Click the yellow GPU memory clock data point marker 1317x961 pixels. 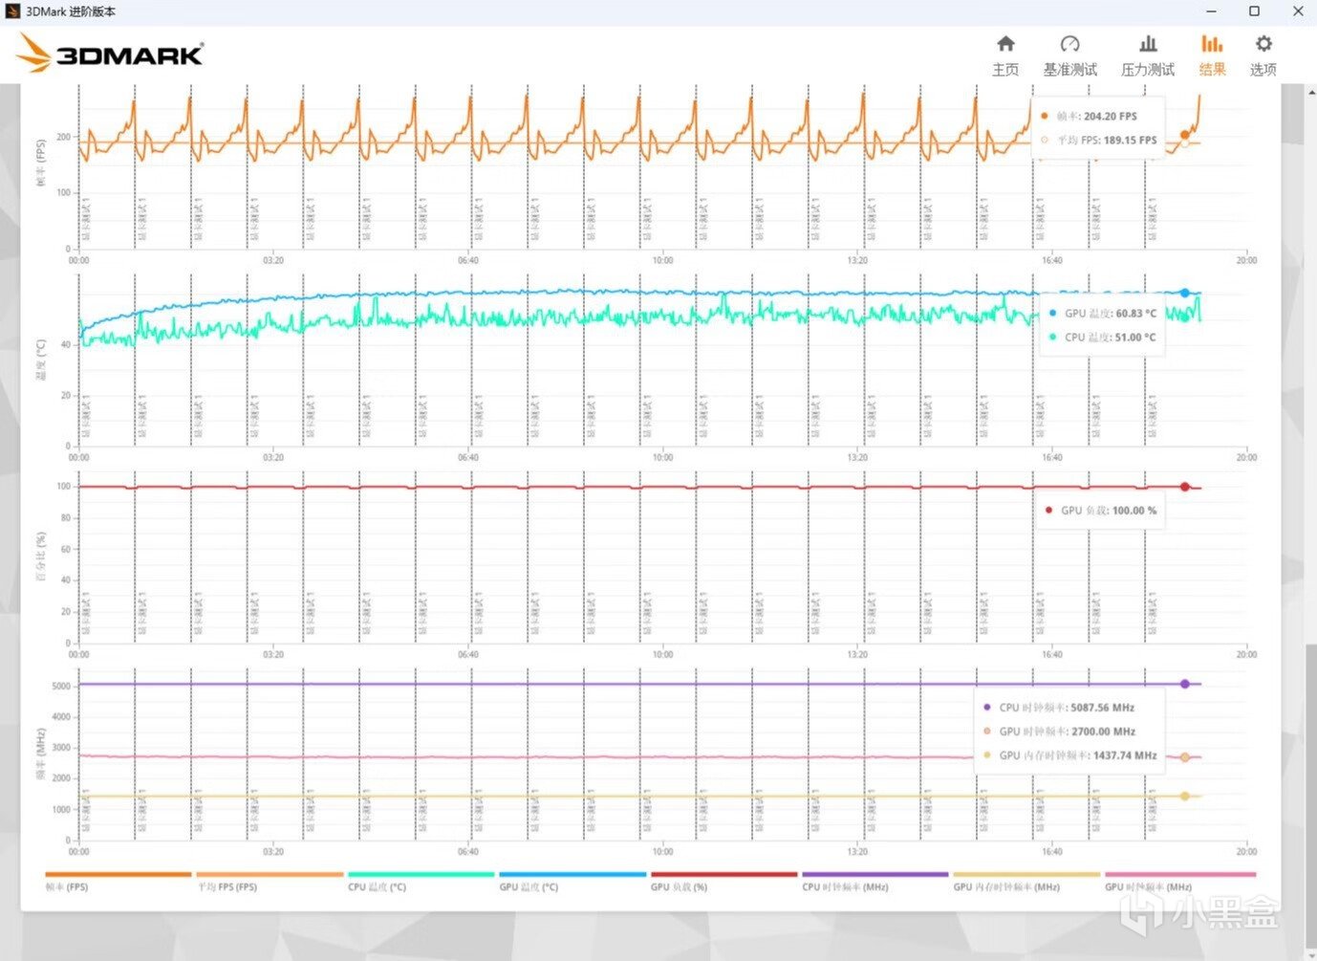click(x=1185, y=796)
